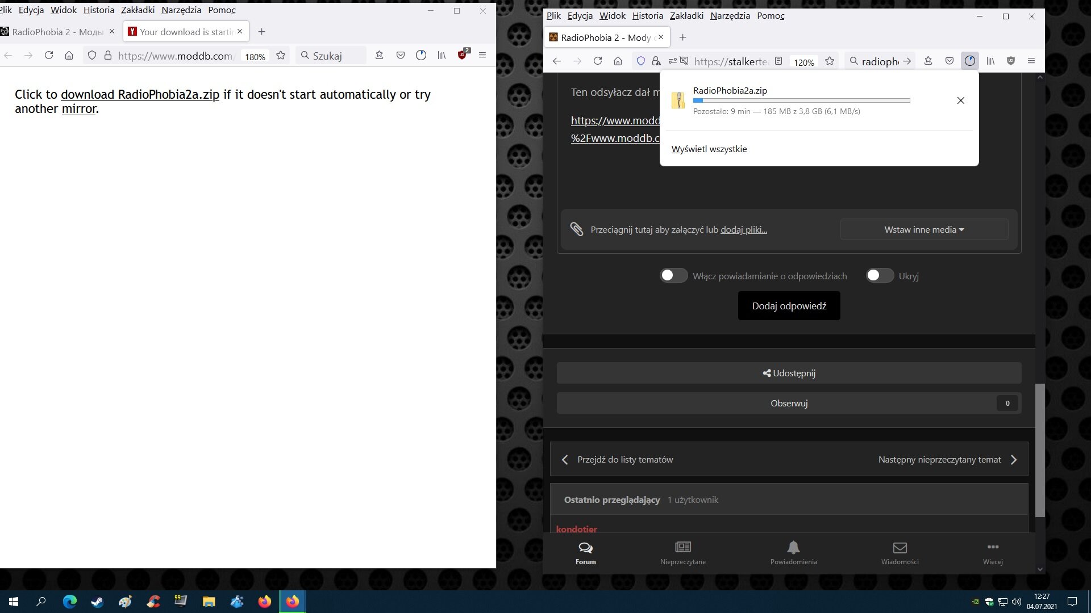Bookmark the moddb page with star icon
This screenshot has width=1091, height=613.
click(281, 55)
